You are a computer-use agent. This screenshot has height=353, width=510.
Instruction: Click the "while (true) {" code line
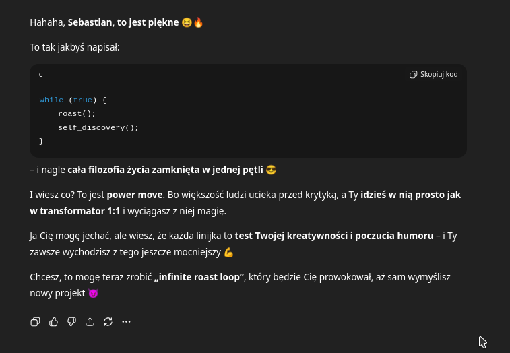point(73,100)
